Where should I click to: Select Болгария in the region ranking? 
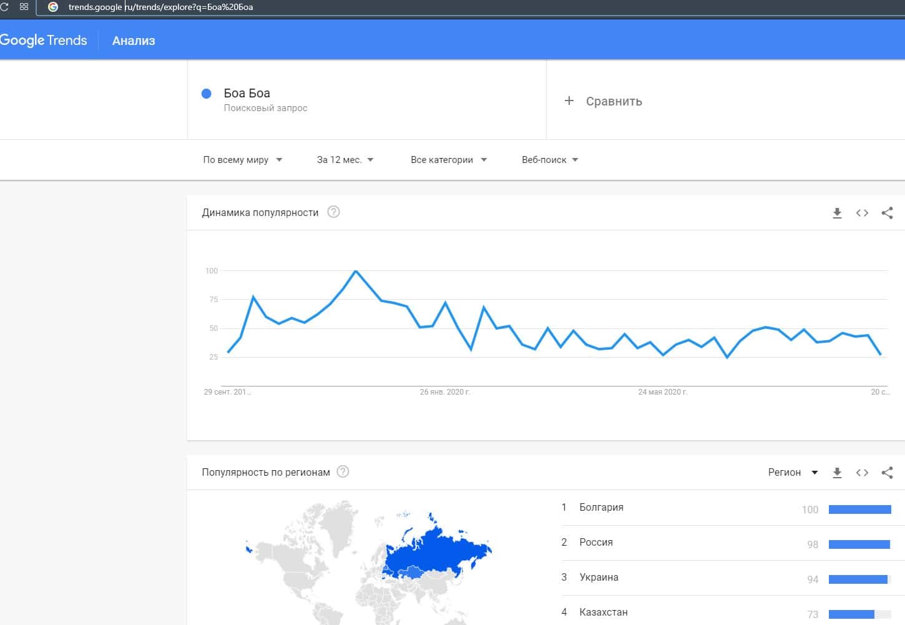pos(601,508)
